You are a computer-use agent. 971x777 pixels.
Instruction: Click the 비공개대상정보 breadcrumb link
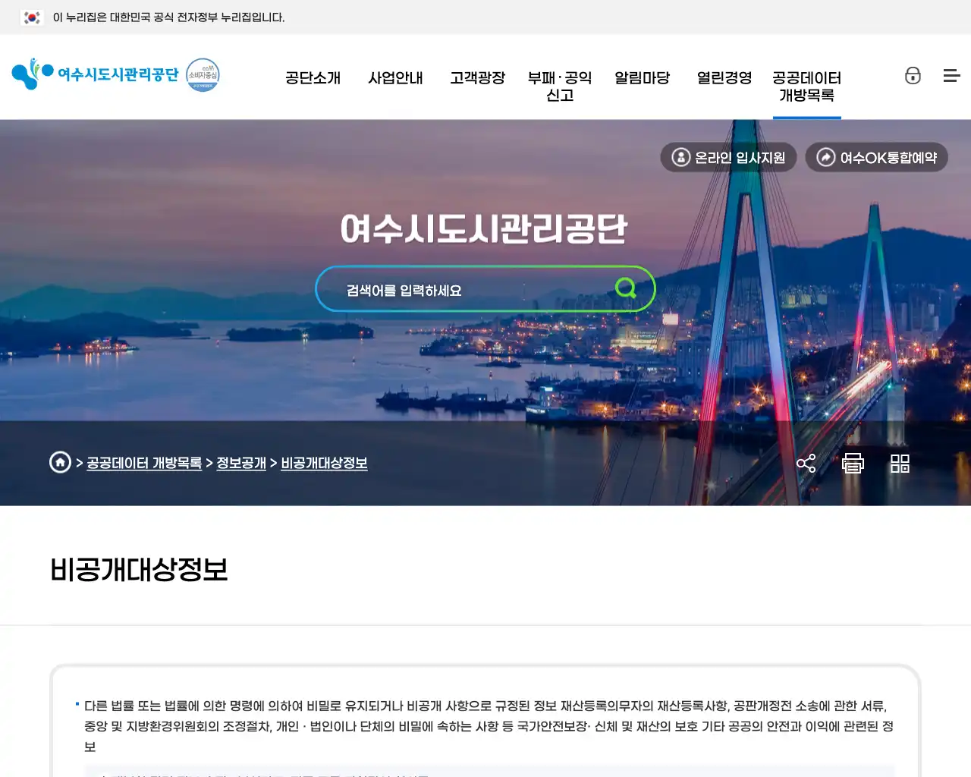pyautogui.click(x=324, y=463)
